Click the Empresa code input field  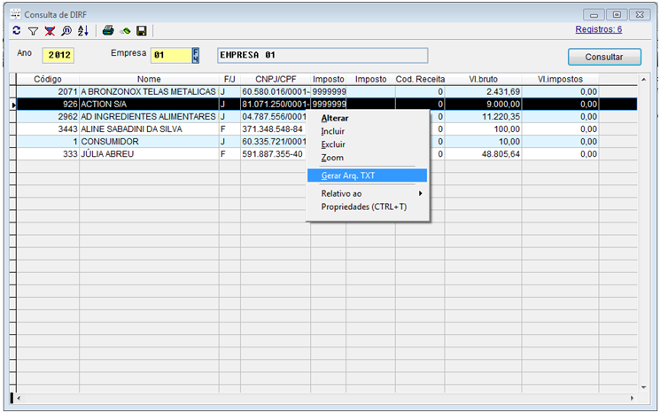(x=170, y=55)
